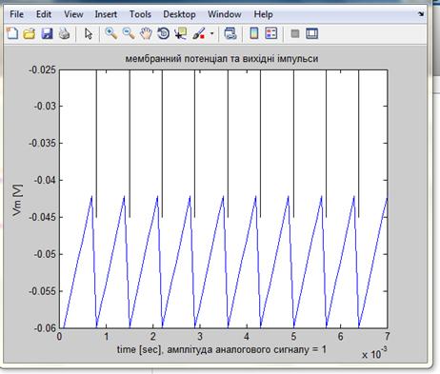This screenshot has height=374, width=440.
Task: Toggle the Data Cursor tool
Action: [x=181, y=33]
